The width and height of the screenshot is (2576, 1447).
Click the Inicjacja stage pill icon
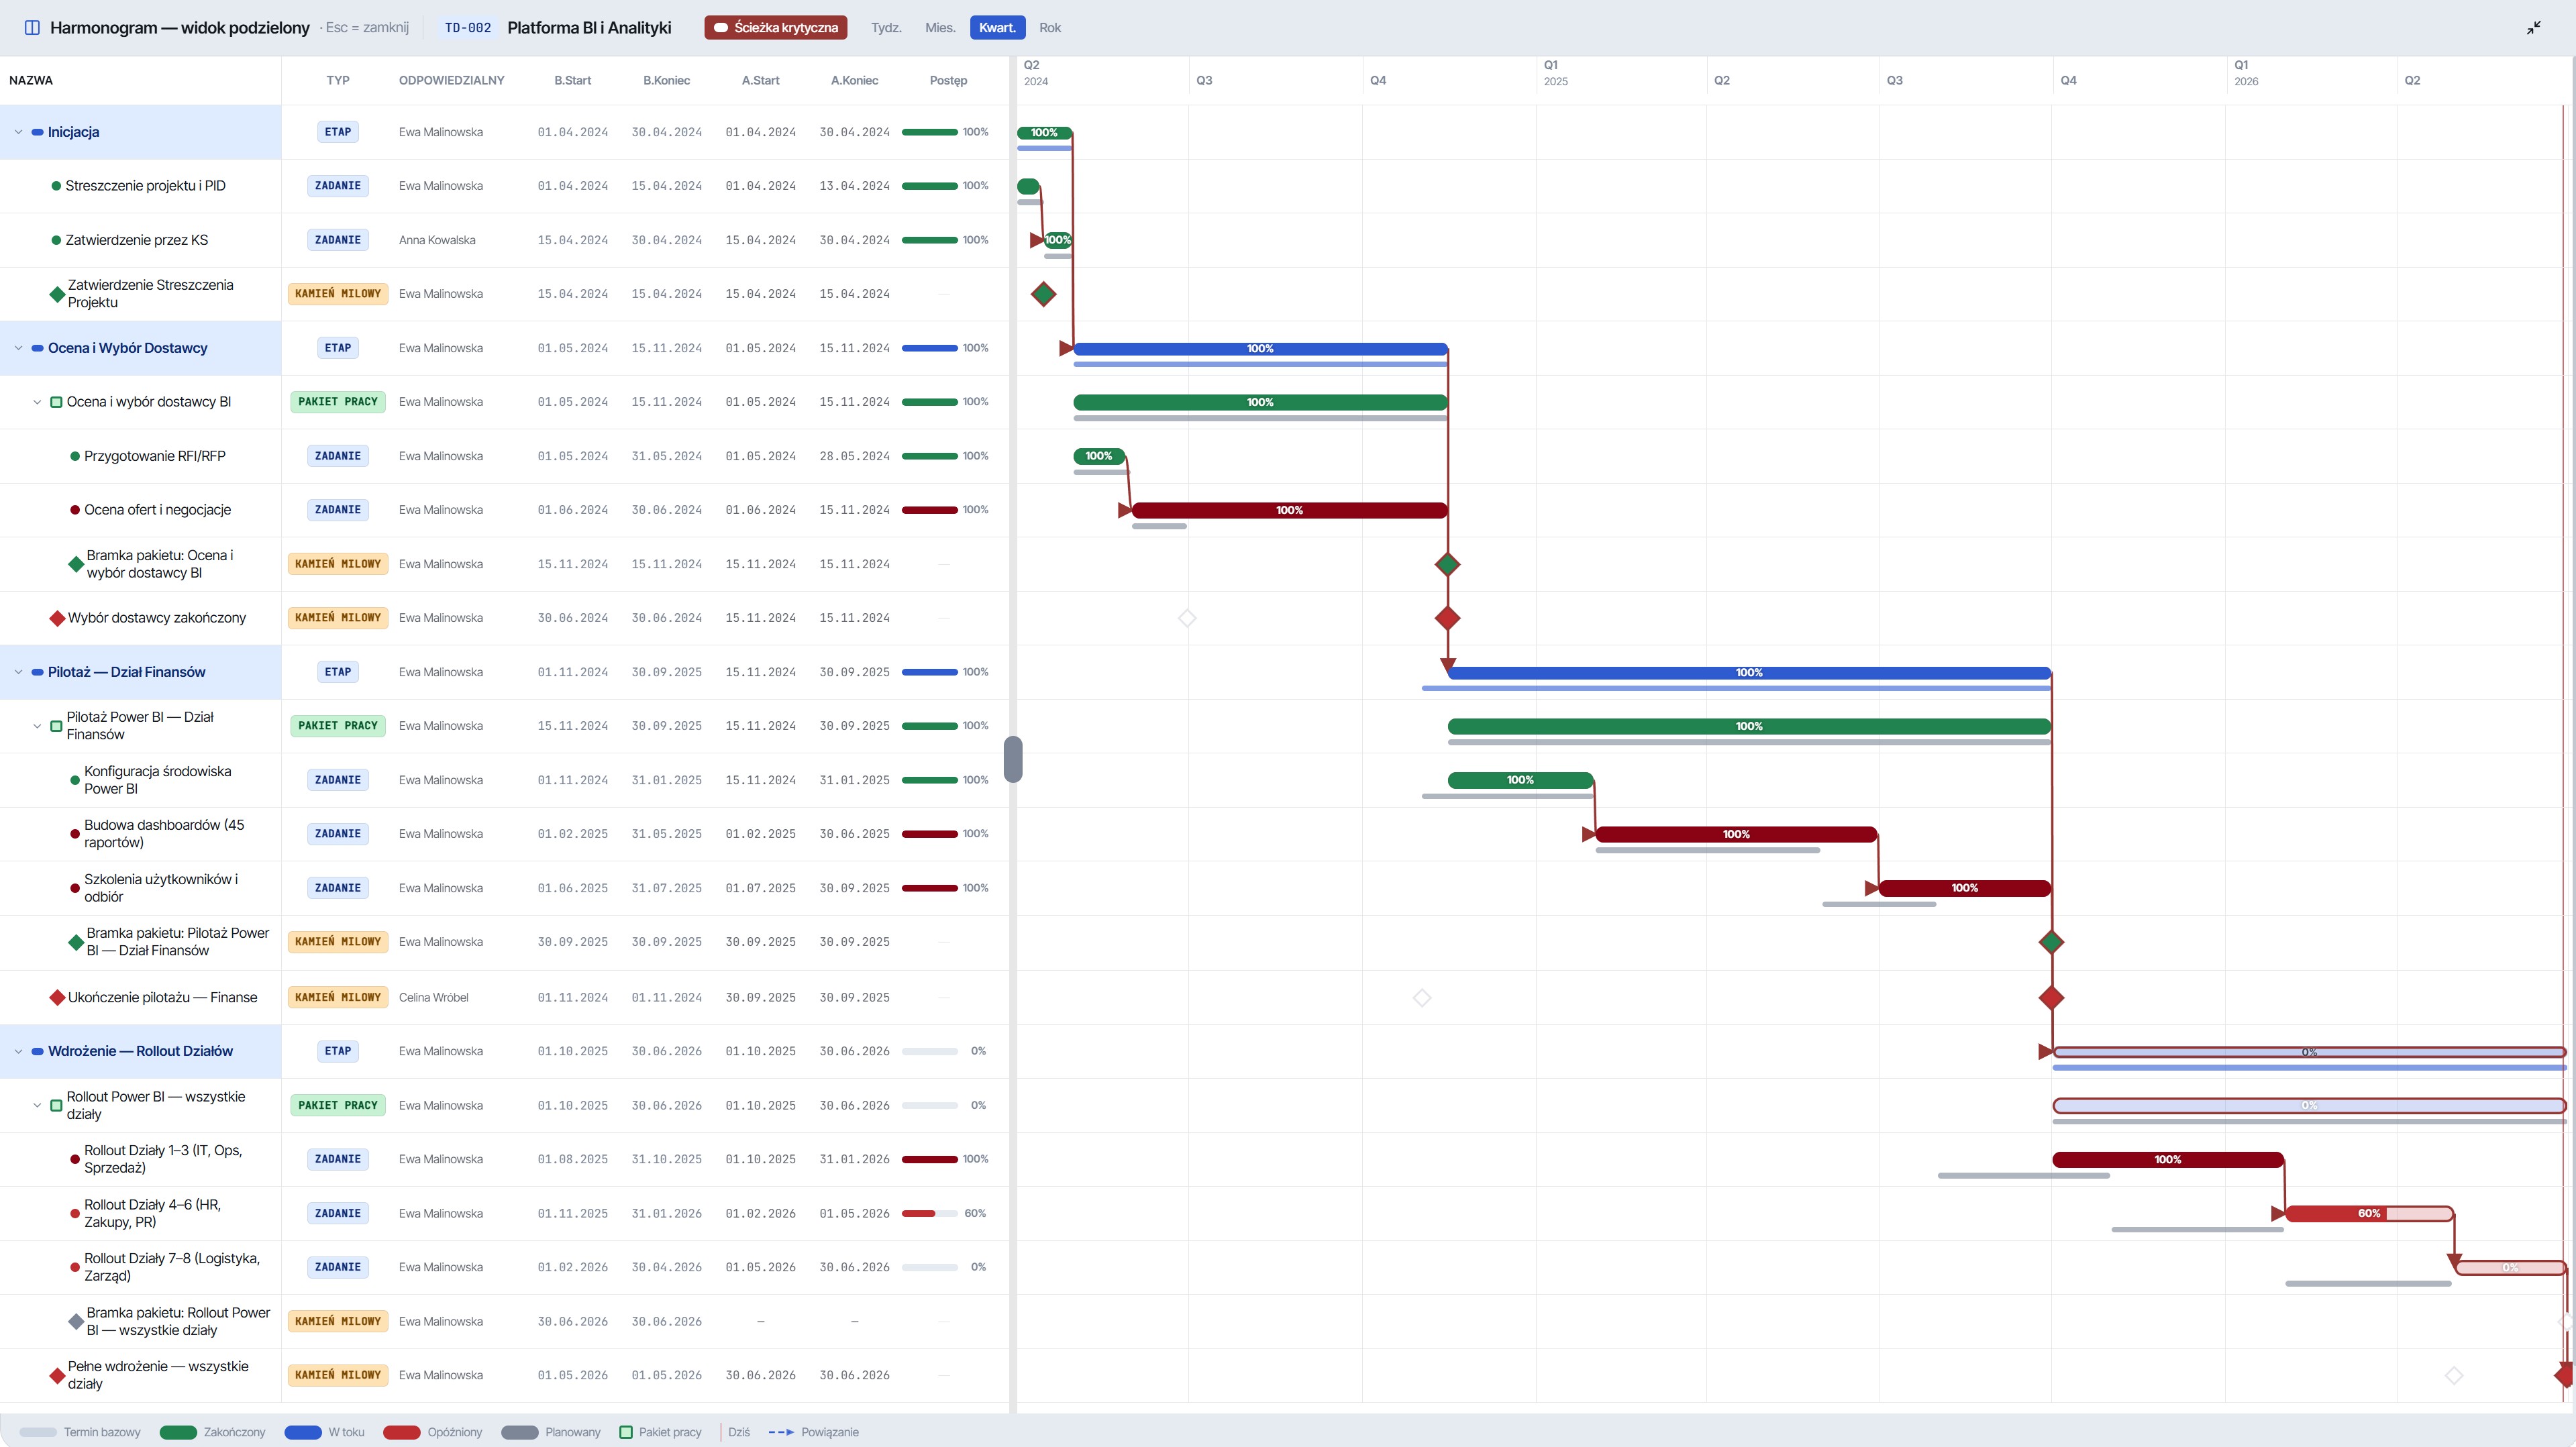point(37,132)
